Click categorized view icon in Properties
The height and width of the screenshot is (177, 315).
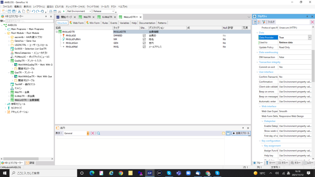tap(255, 22)
